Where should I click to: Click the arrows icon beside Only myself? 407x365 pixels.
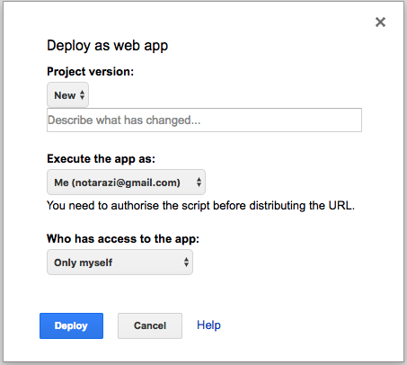(x=186, y=263)
